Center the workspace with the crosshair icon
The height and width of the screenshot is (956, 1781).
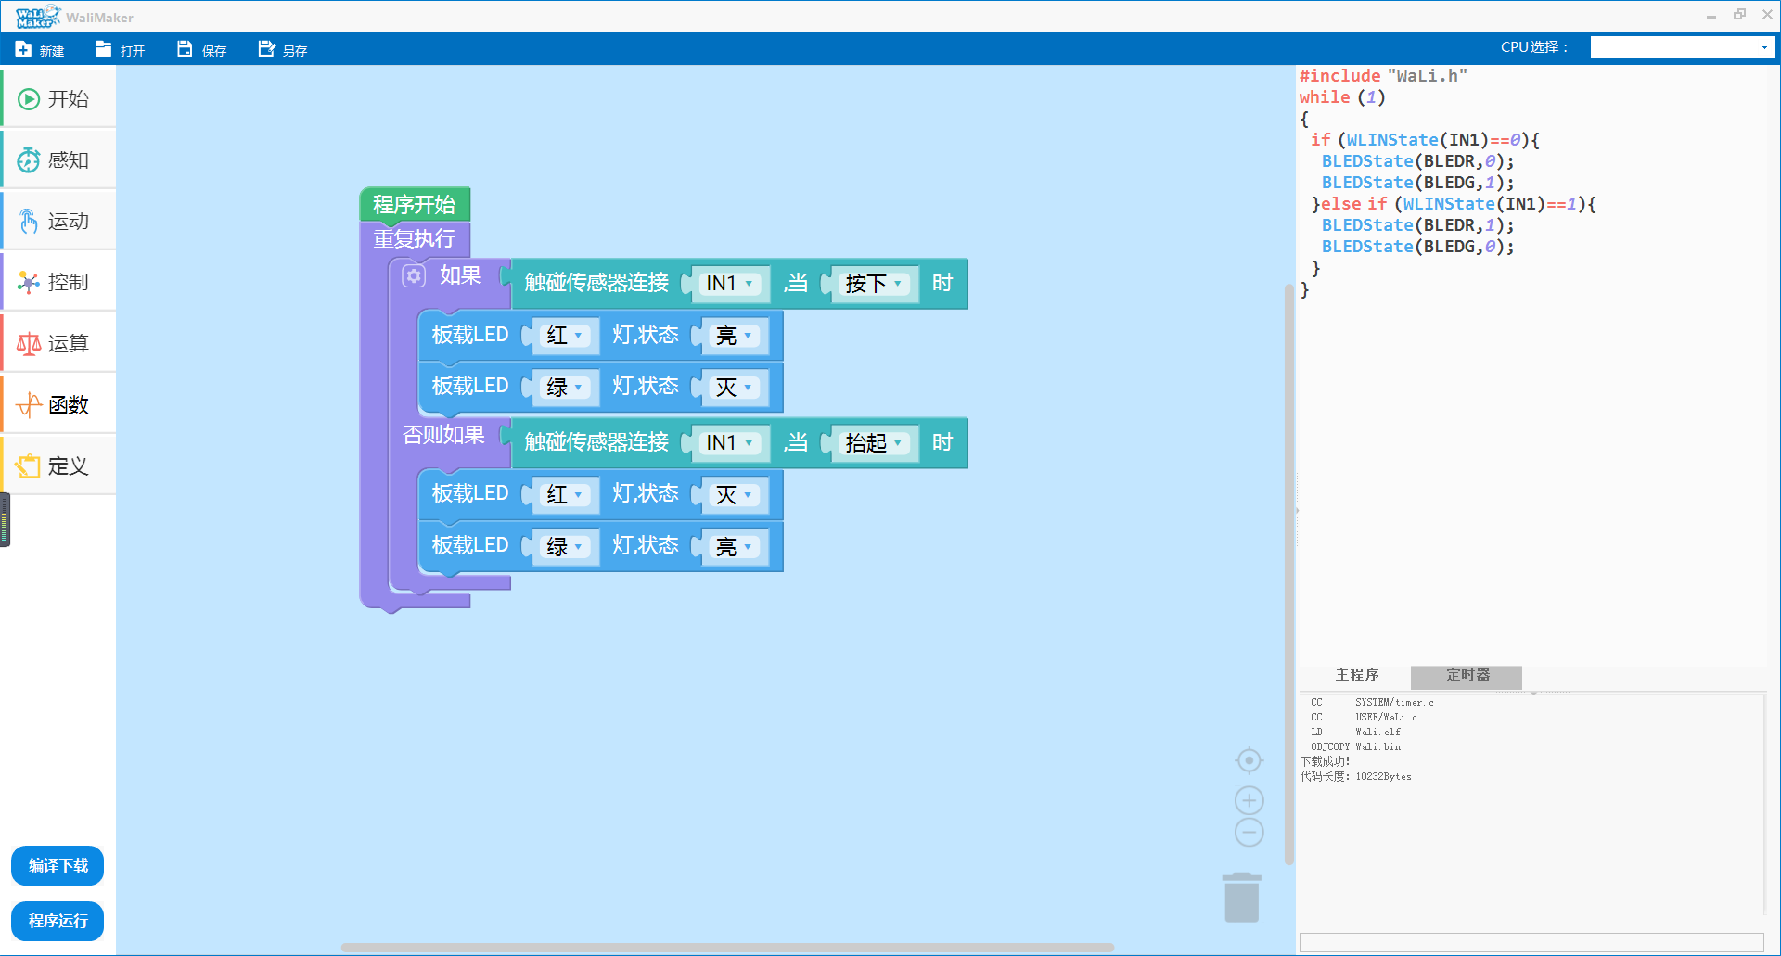coord(1249,761)
